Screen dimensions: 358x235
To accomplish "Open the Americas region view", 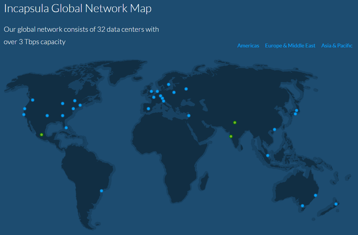I will coord(248,45).
